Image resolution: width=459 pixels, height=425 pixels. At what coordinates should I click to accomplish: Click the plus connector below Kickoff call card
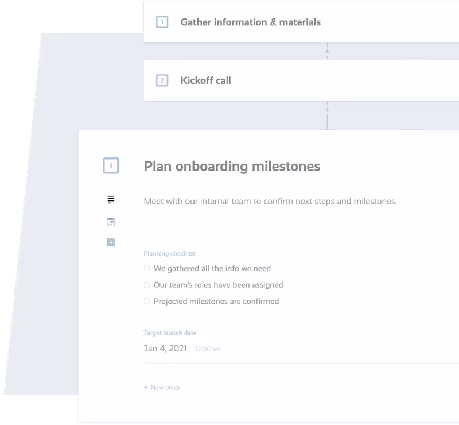tap(327, 109)
